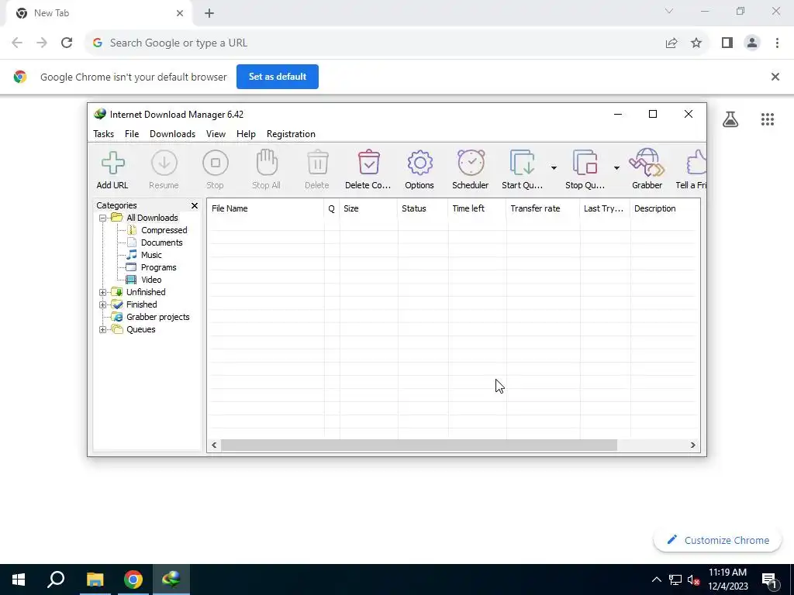The image size is (794, 595).
Task: Open the Chrome profile icon
Action: (x=752, y=43)
